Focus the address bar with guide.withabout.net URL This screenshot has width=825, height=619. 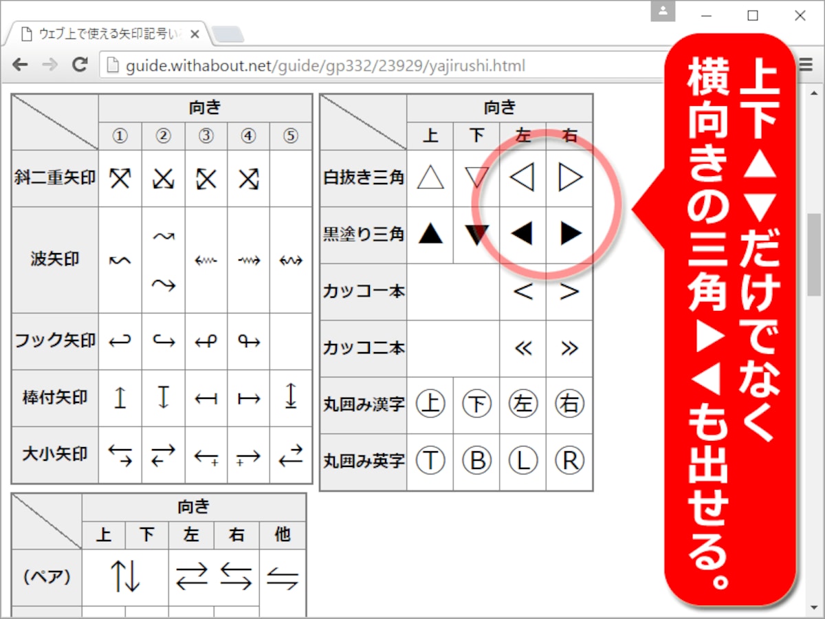(385, 66)
